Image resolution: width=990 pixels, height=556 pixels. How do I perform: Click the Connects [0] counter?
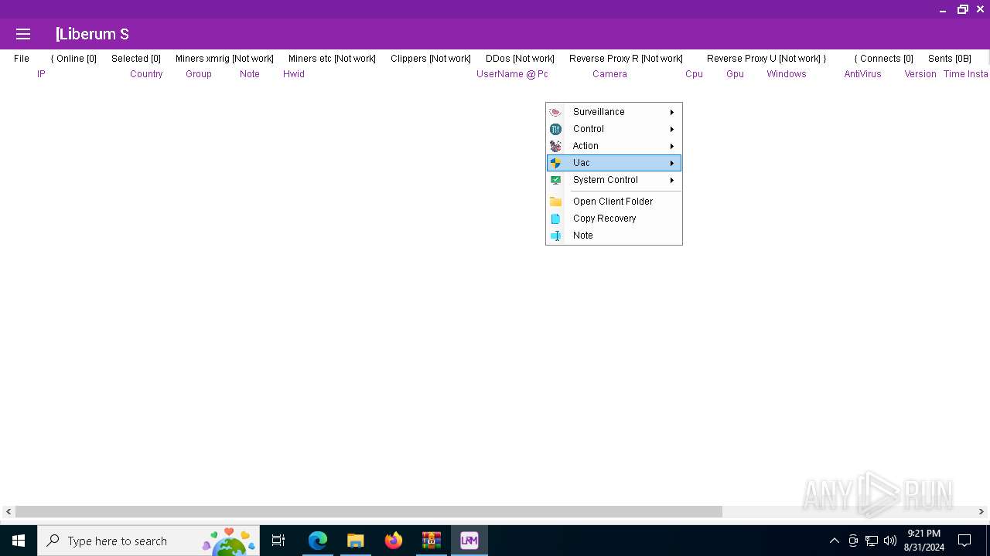tap(883, 59)
